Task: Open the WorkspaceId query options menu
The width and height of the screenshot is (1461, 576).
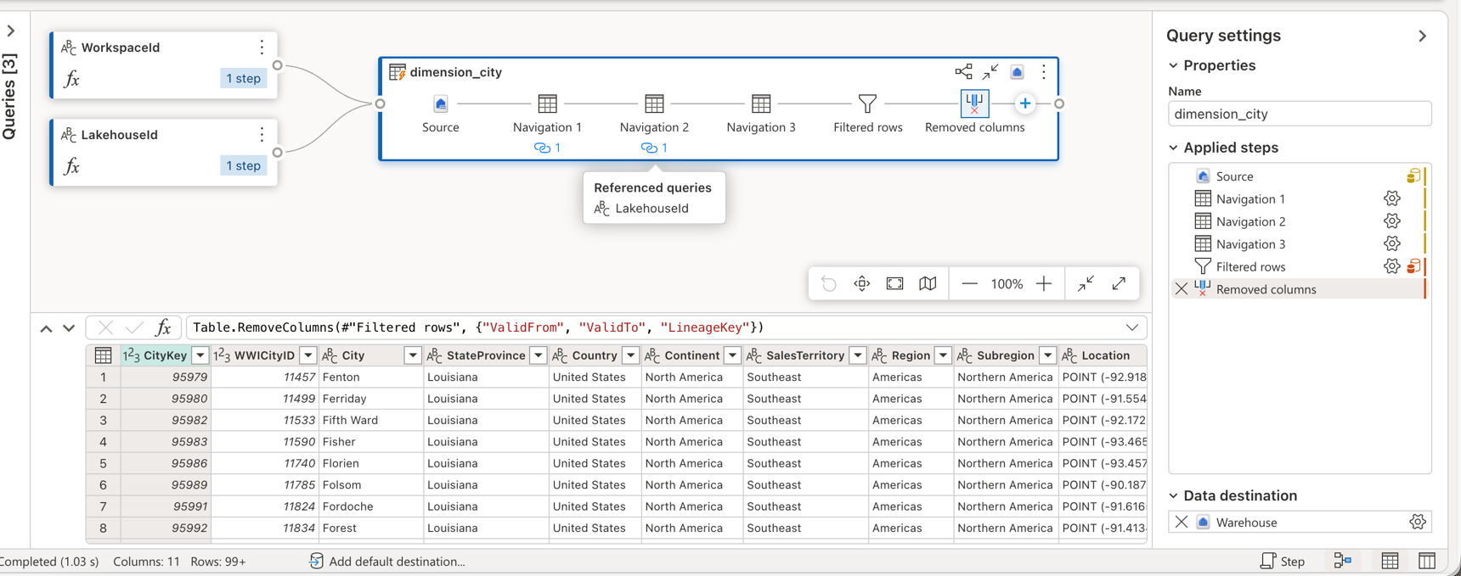Action: 262,48
